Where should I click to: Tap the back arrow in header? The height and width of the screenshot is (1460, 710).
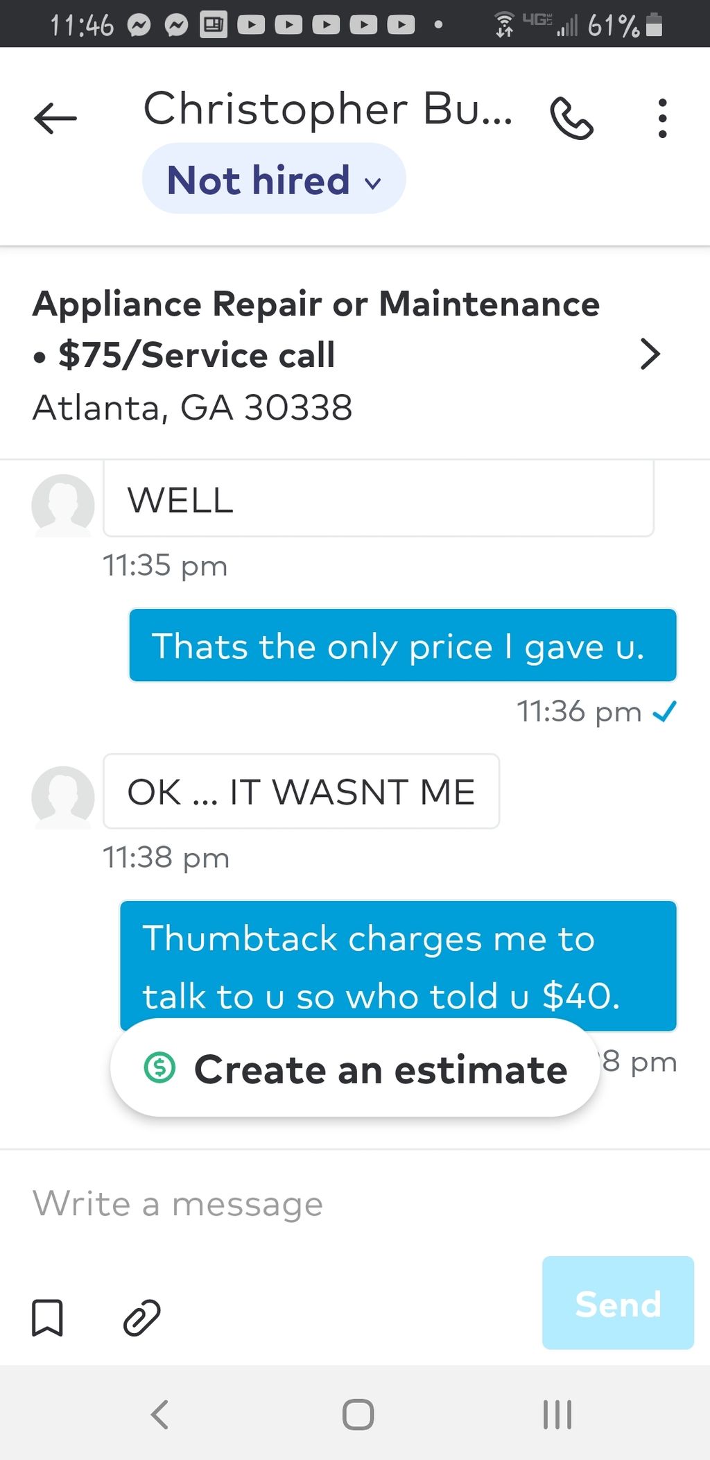click(x=55, y=119)
